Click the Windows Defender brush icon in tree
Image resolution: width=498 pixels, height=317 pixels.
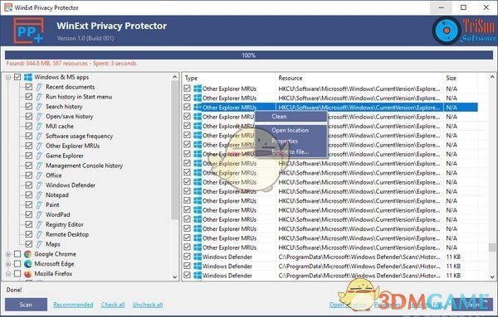[39, 185]
